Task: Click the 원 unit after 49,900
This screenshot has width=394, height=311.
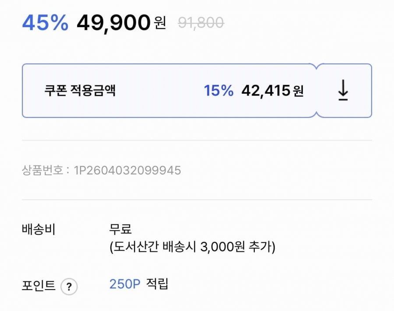Action: [160, 23]
